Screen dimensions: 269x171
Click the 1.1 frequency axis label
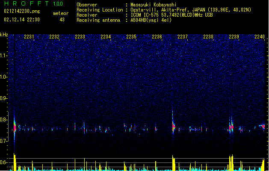4,56
